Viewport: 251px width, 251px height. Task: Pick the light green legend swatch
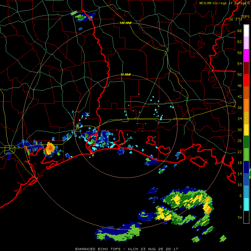pos(246,155)
